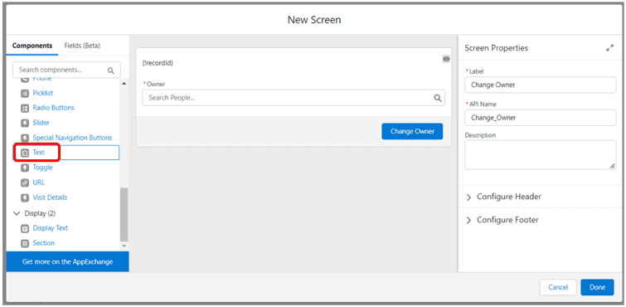Click the Search People owner field

(294, 98)
